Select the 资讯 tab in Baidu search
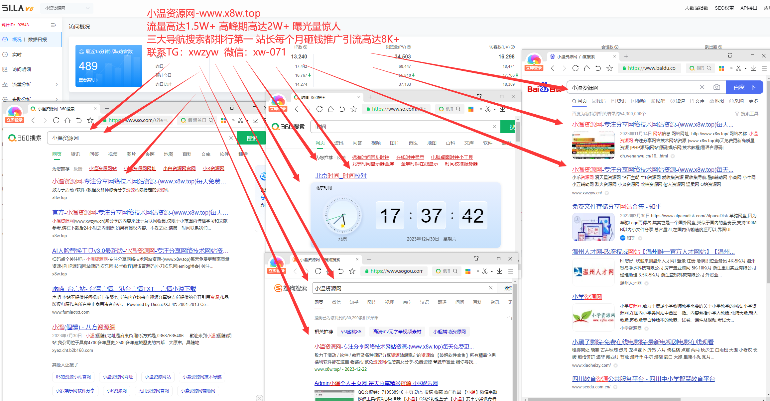This screenshot has width=770, height=401. (x=619, y=101)
